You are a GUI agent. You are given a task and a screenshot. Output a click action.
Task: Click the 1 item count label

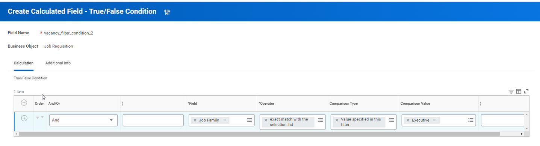pos(19,92)
